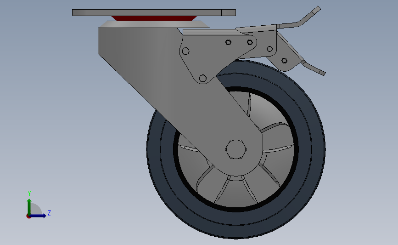Select the large left rivet hole on brake bracket
The width and height of the screenshot is (398, 245).
(185, 51)
